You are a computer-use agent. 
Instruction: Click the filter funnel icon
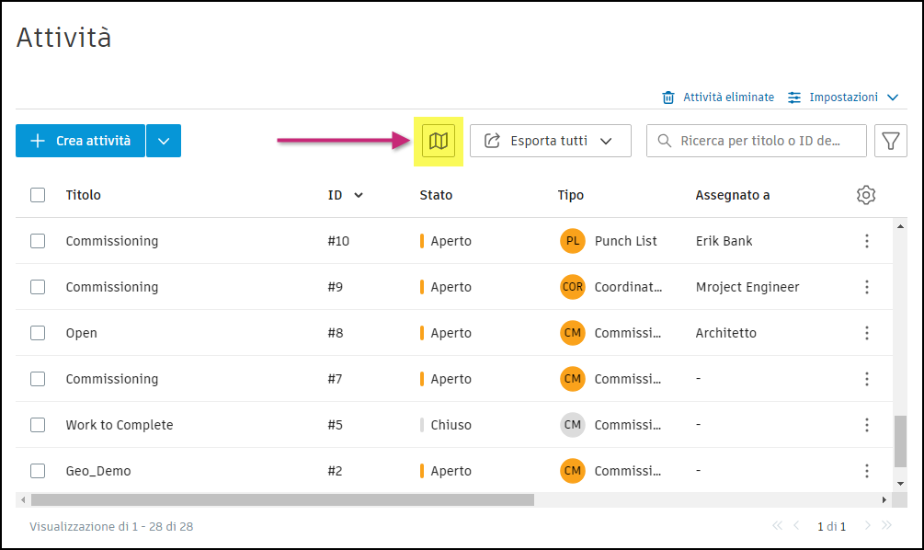click(890, 141)
